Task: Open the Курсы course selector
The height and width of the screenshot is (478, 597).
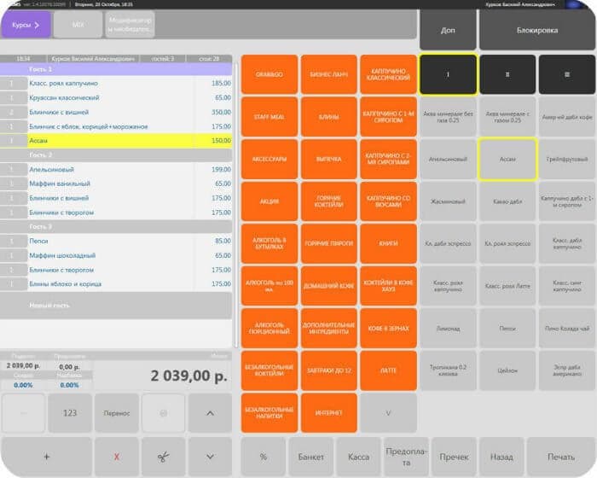Action: coord(26,25)
